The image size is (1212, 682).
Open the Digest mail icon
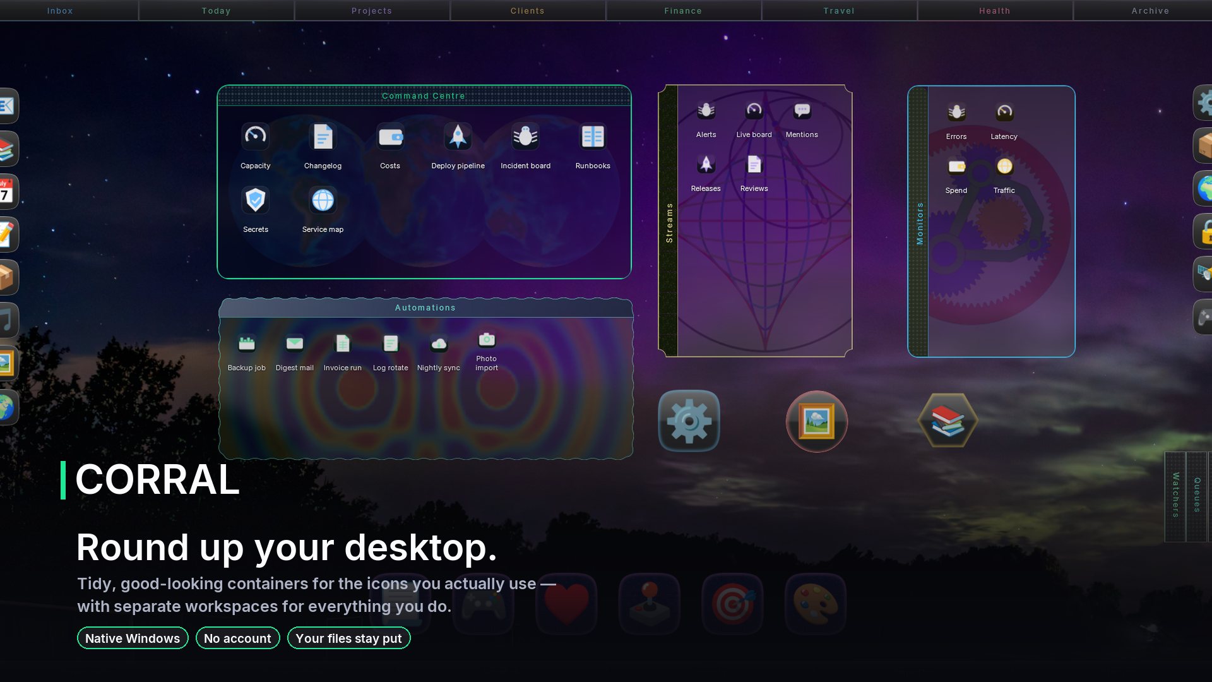[294, 344]
